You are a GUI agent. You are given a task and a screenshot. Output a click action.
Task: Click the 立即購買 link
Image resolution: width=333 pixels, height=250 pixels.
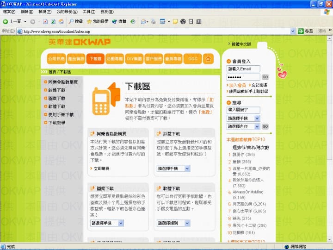point(101,169)
